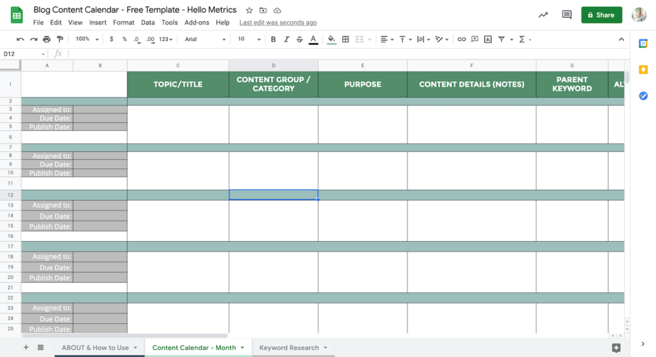This screenshot has height=357, width=656.
Task: Click the D12 name box
Action: click(24, 54)
